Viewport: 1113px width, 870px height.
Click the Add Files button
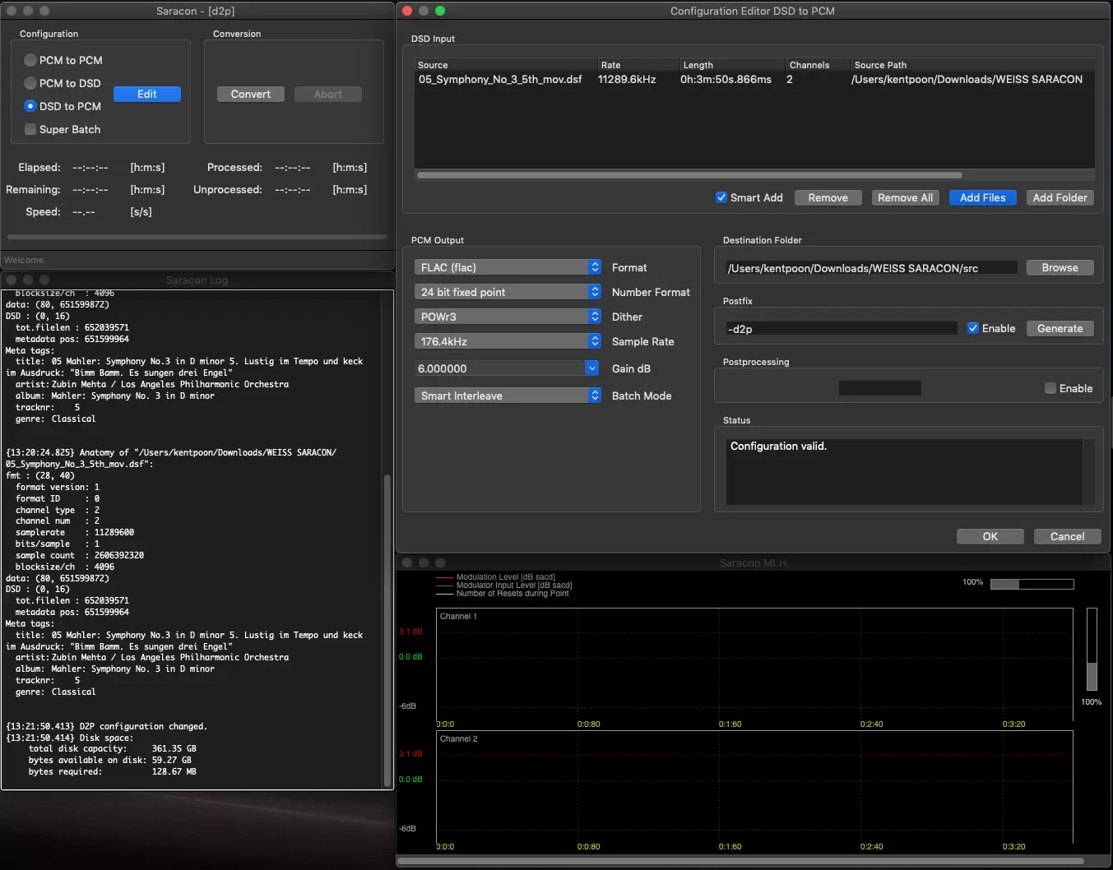pos(982,197)
